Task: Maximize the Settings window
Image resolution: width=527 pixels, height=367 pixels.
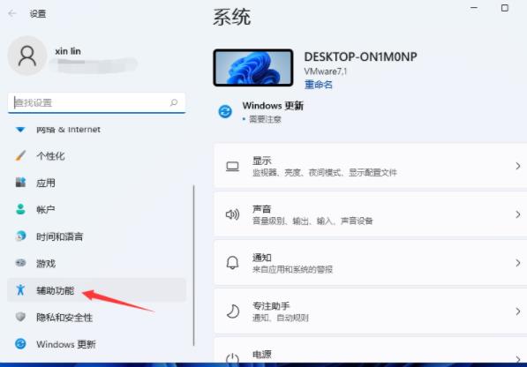Action: click(505, 8)
